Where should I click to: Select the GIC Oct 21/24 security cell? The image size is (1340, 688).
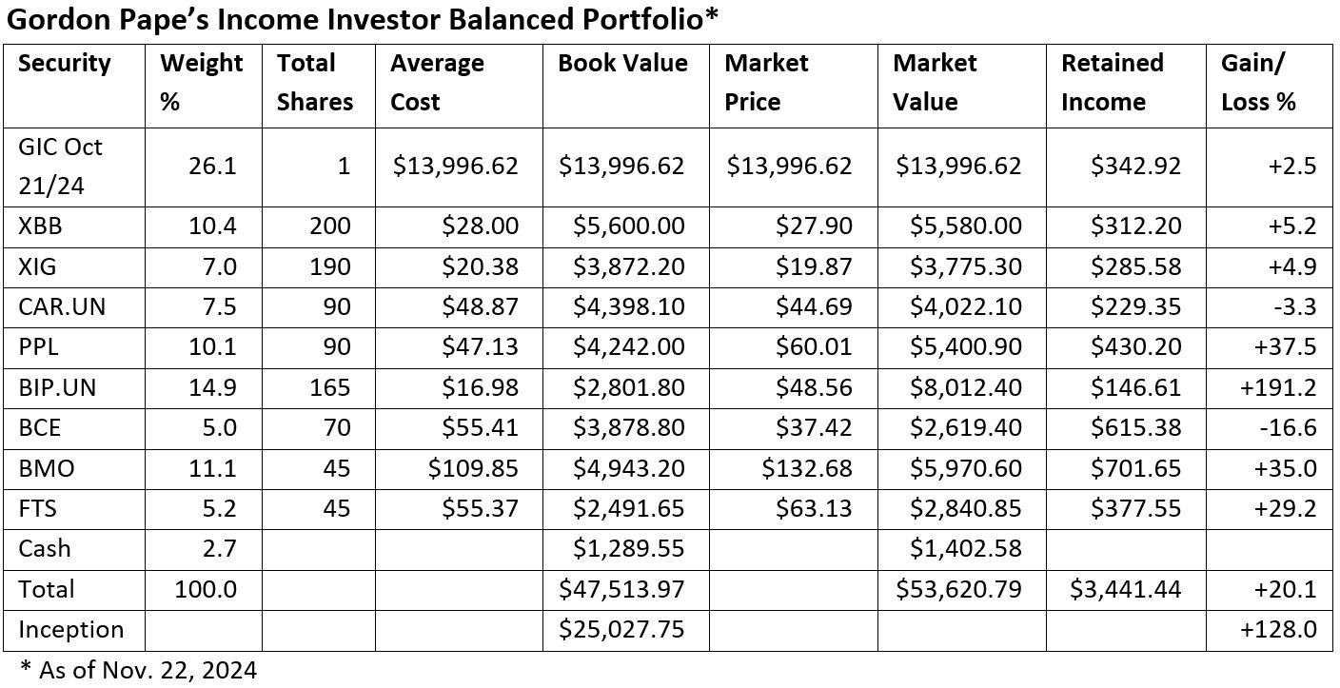[60, 167]
